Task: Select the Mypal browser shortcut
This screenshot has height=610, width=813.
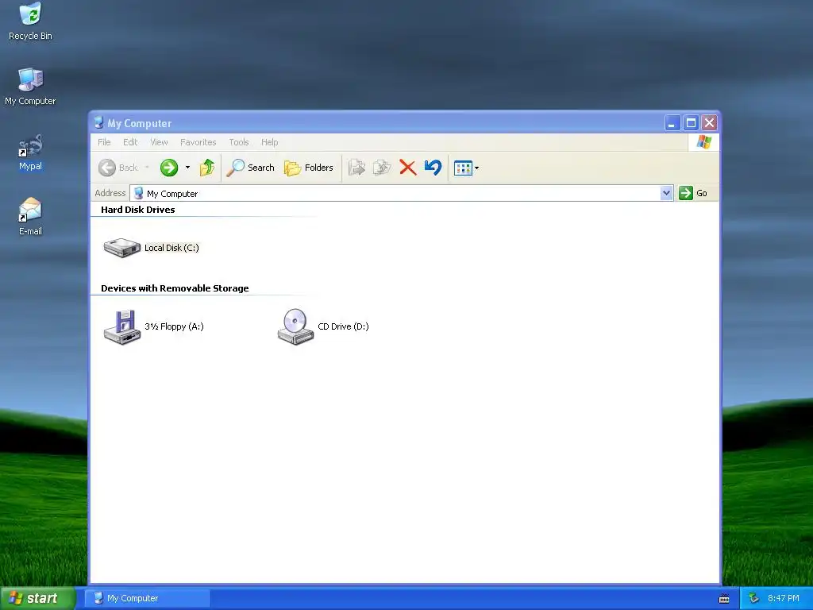Action: coord(30,152)
